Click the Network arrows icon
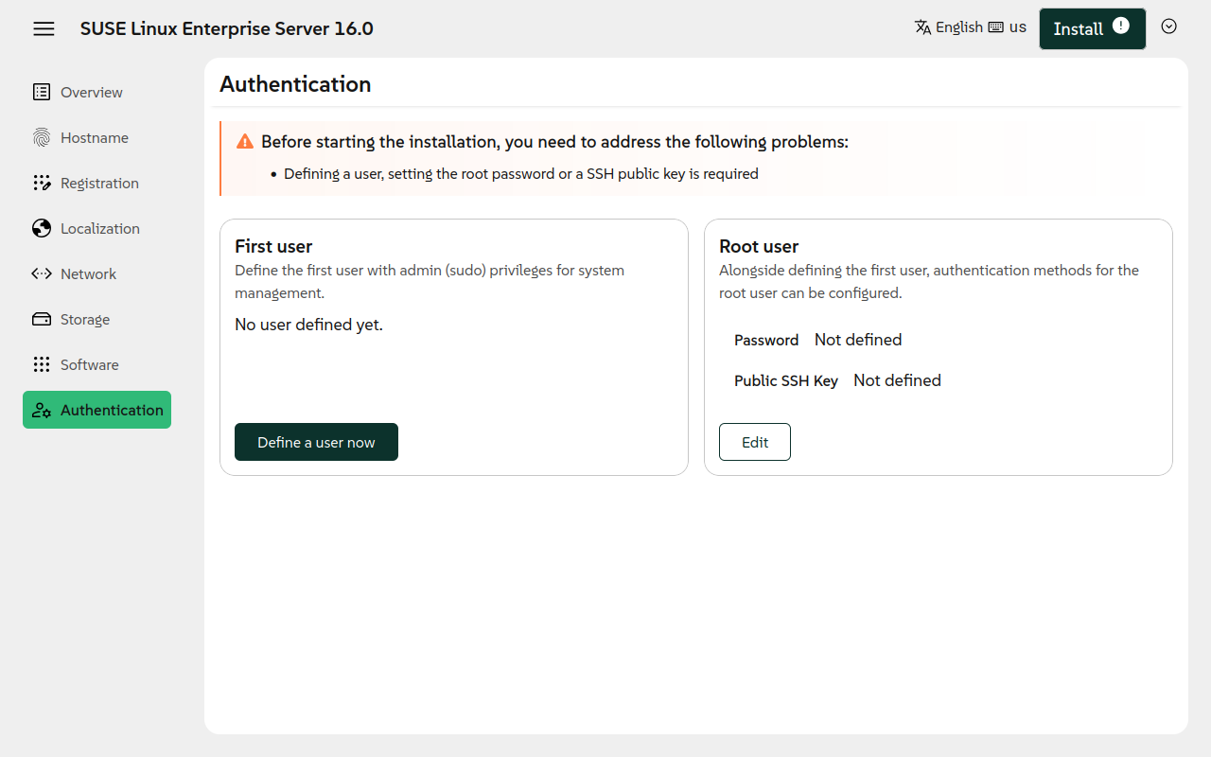 click(42, 273)
